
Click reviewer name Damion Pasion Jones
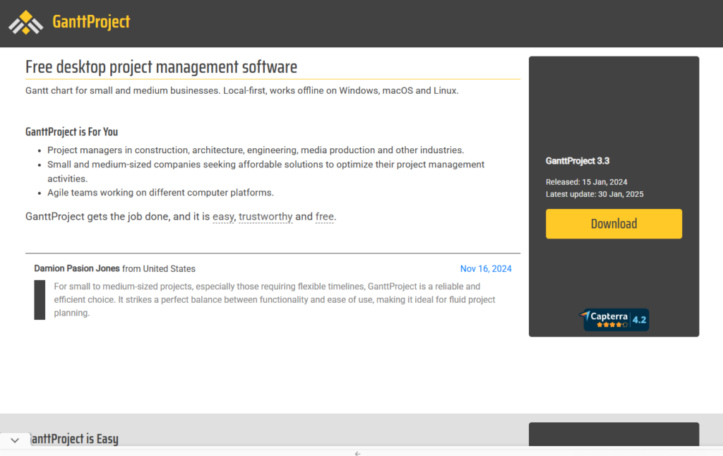tap(77, 269)
